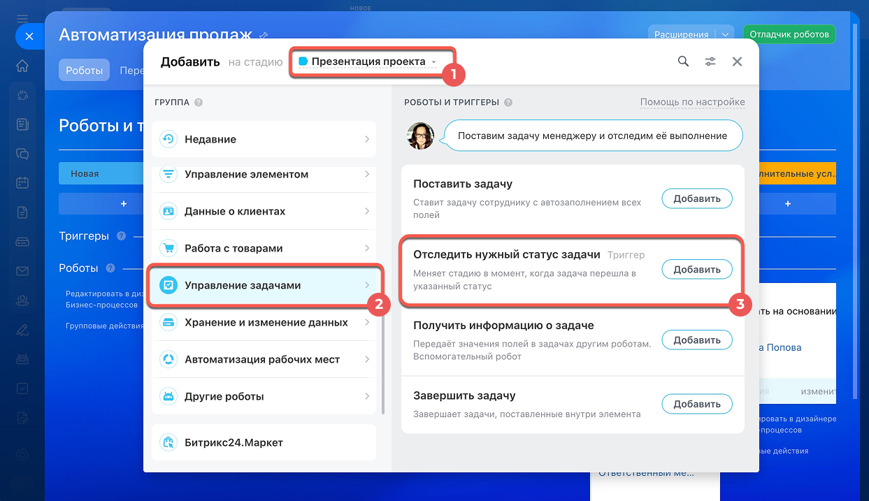Open the checkmark tasks icon in the sidebar
This screenshot has height=501, width=869.
coord(22,388)
